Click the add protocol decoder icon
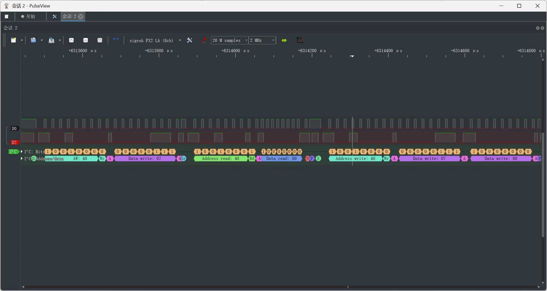The image size is (547, 291). (284, 40)
